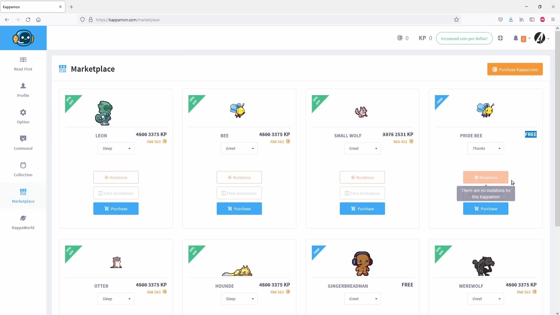
Task: Click the Purchase KappaCoins button
Action: [x=515, y=69]
